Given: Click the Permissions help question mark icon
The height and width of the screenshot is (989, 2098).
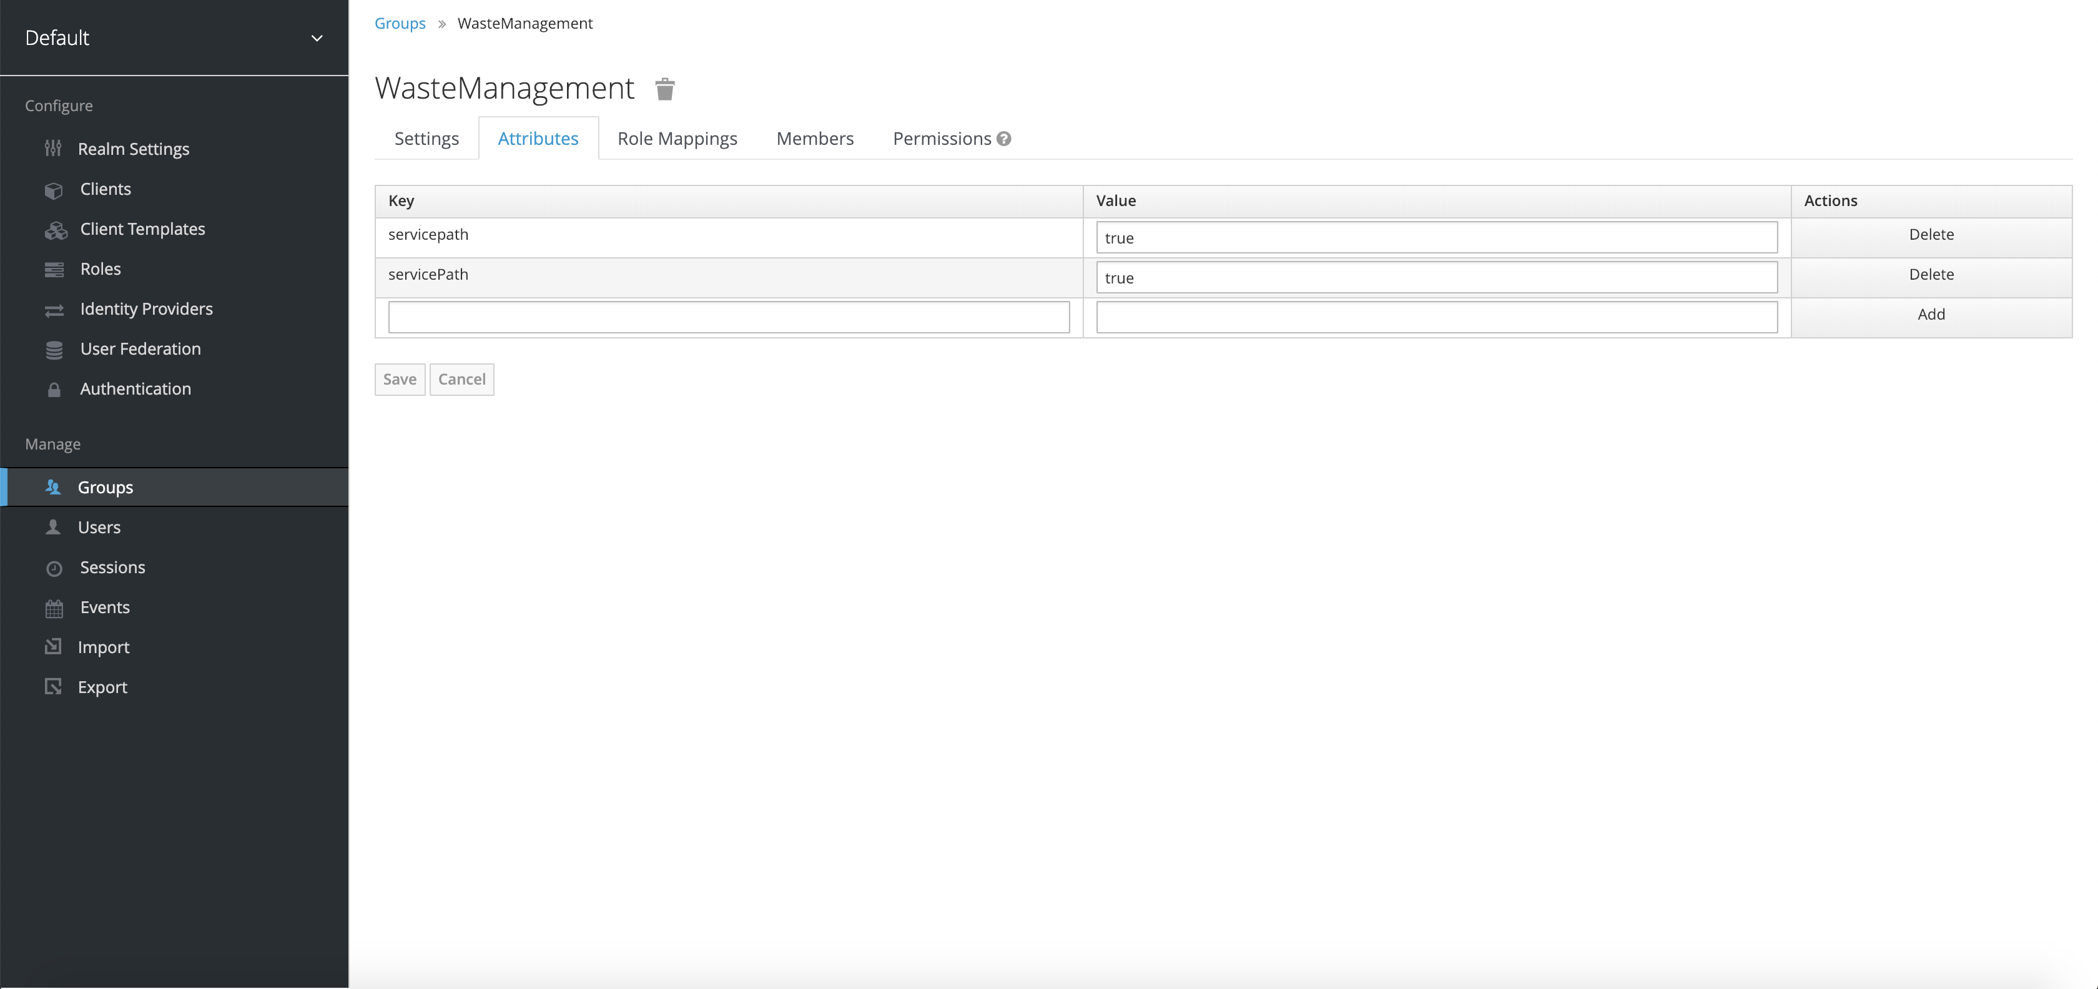Looking at the screenshot, I should [1003, 139].
